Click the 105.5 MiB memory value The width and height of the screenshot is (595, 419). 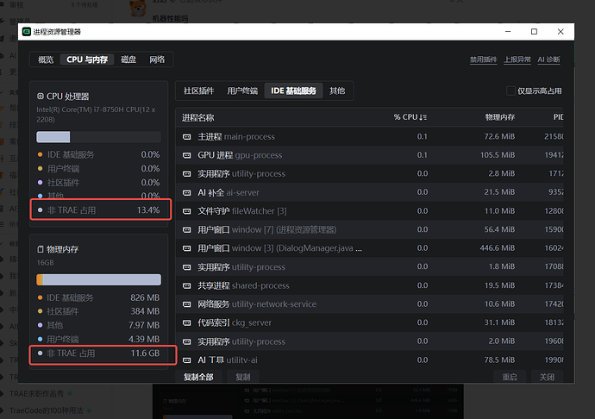tap(498, 155)
